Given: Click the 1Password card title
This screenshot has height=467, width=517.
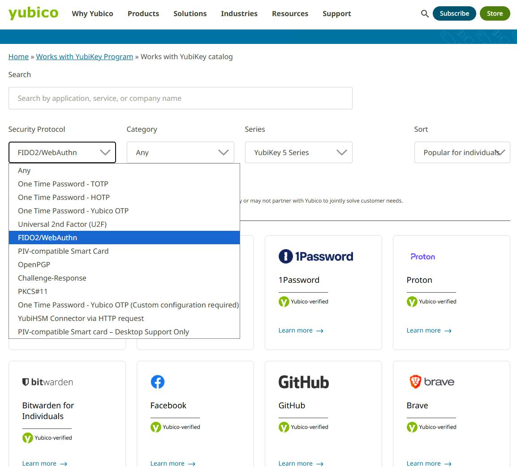Looking at the screenshot, I should [299, 280].
